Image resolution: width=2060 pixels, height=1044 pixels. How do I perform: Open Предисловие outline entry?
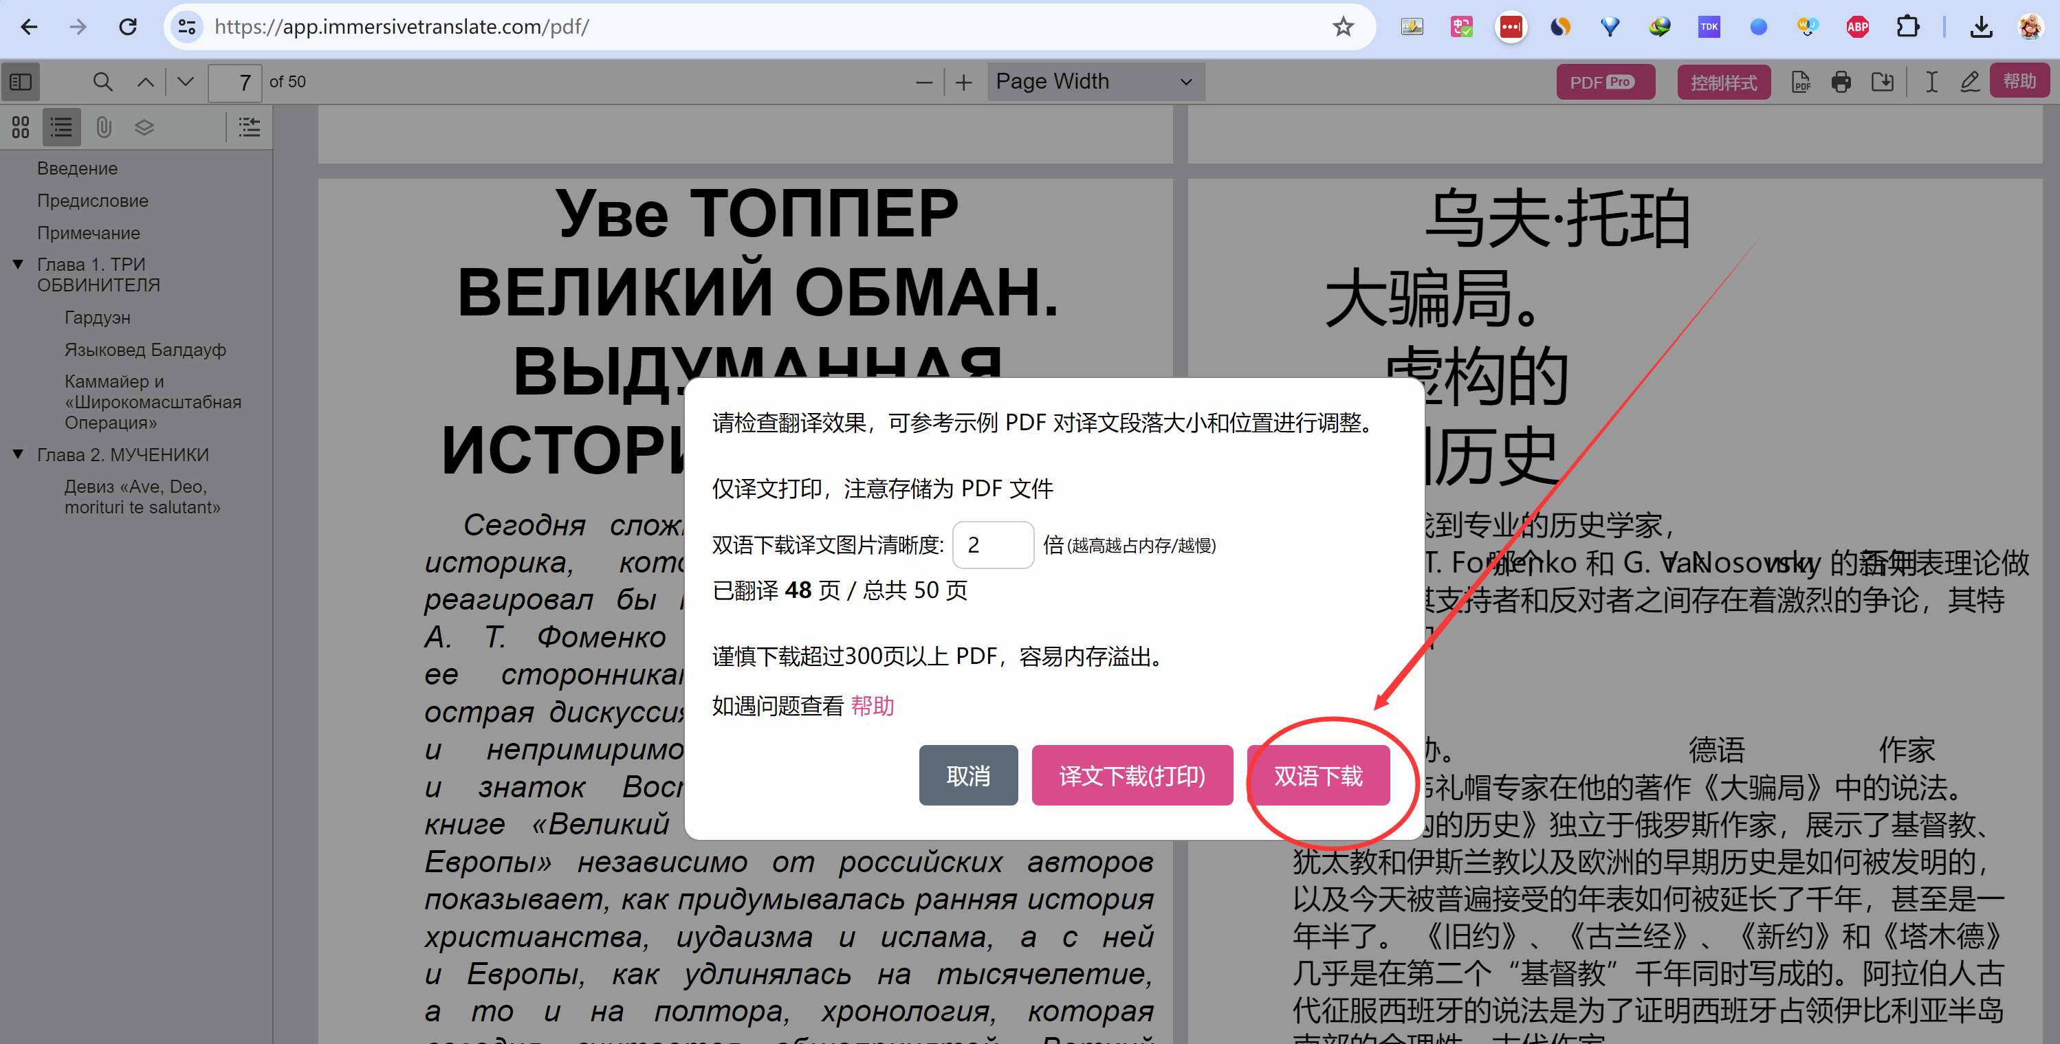92,201
